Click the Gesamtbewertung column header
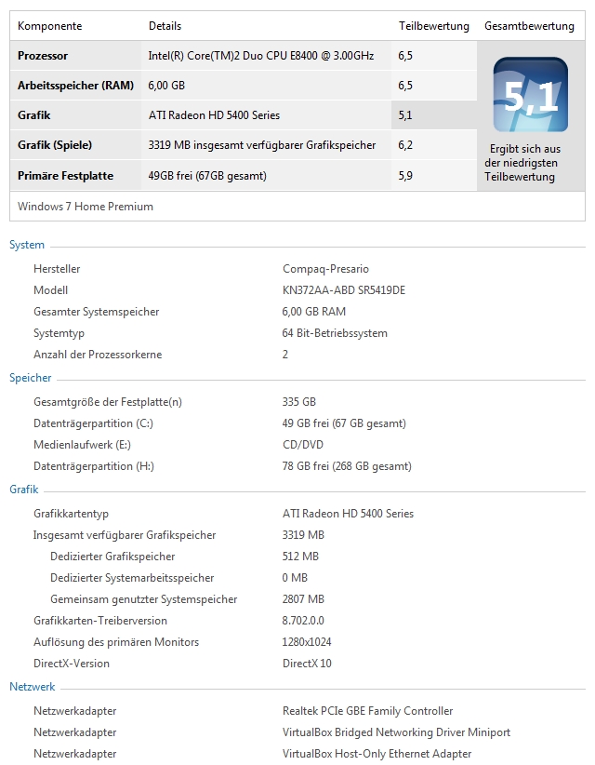Image resolution: width=595 pixels, height=765 pixels. (x=529, y=26)
